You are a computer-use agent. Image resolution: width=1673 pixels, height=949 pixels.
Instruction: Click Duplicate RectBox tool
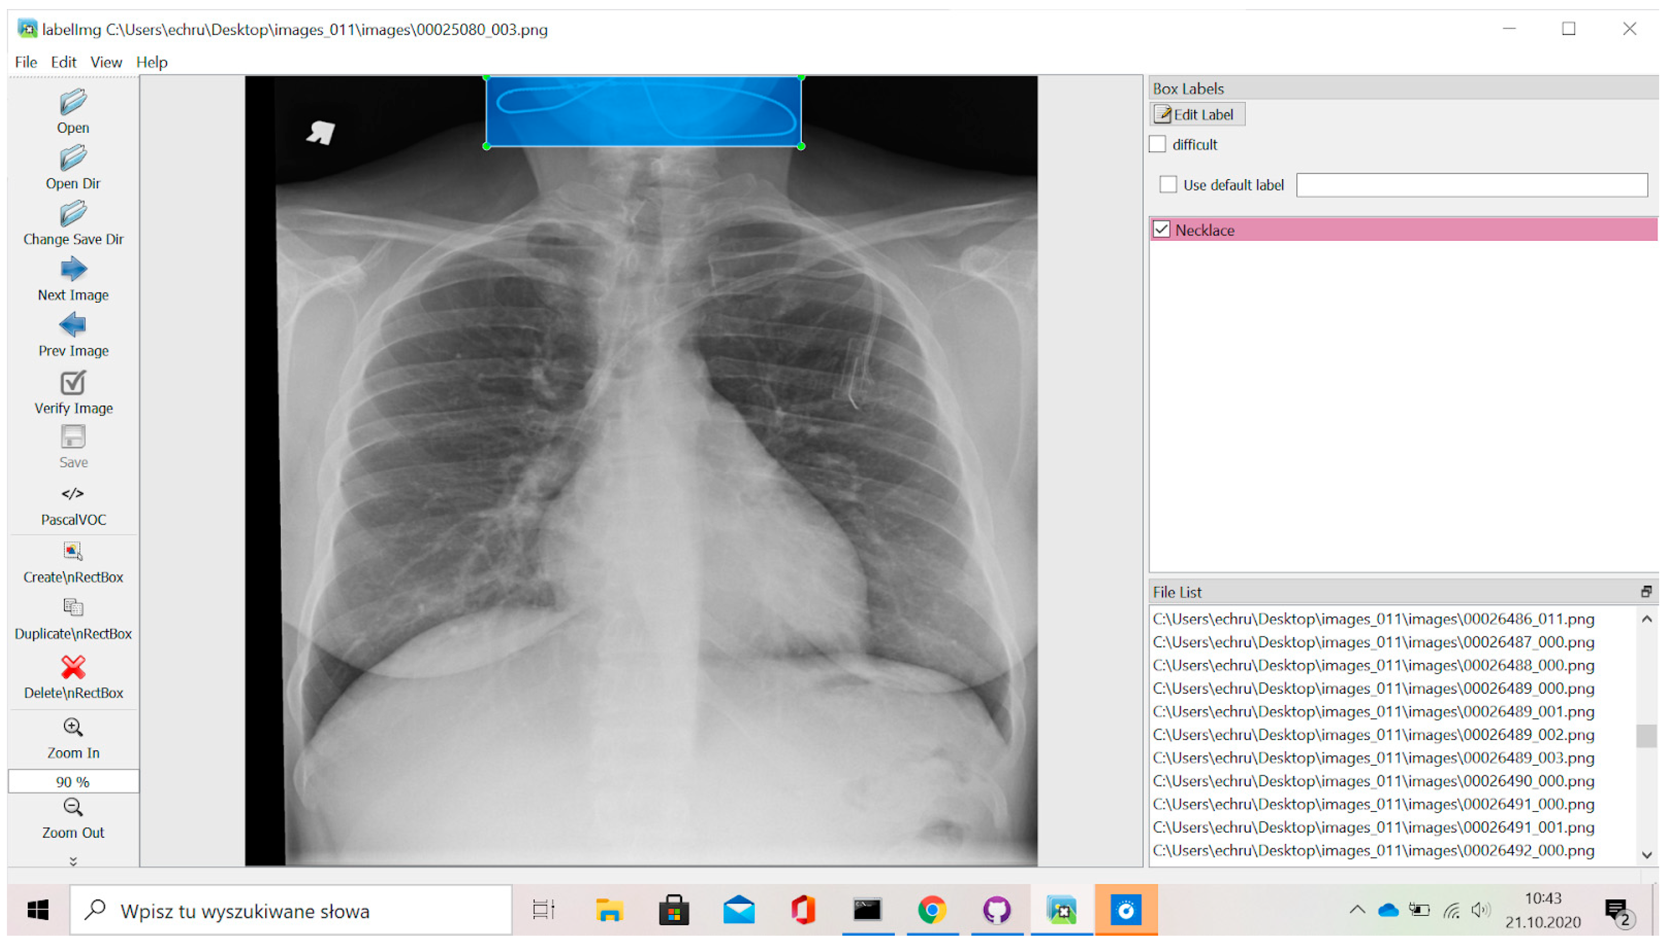click(73, 620)
